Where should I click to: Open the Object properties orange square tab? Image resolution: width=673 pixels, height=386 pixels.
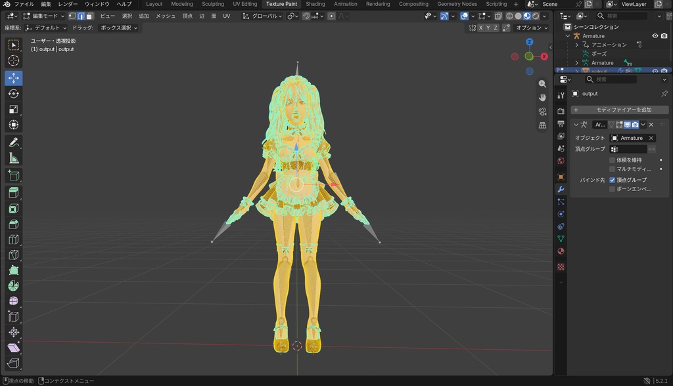click(x=561, y=177)
